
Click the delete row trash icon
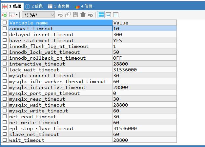[83, 15]
